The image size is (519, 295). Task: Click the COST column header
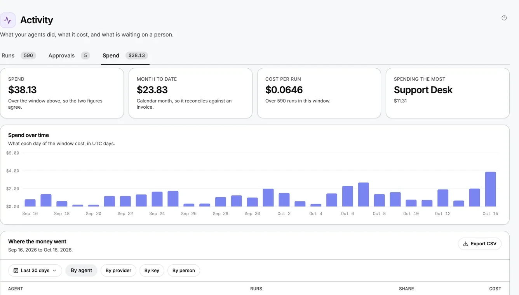pyautogui.click(x=495, y=289)
